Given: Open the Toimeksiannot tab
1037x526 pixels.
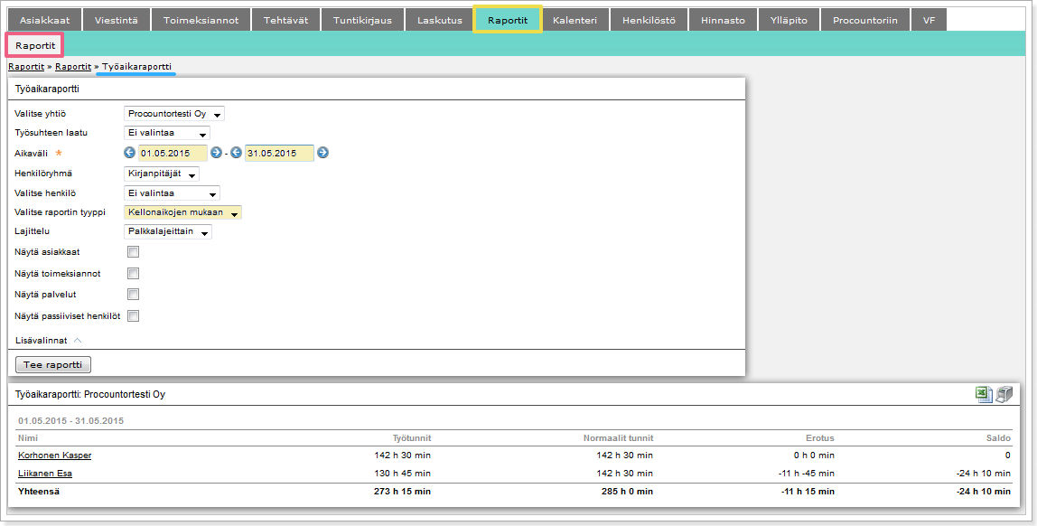Looking at the screenshot, I should click(201, 20).
